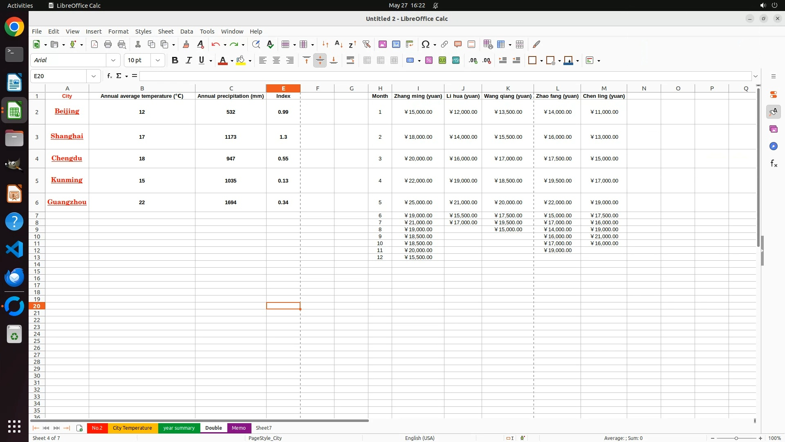Toggle Wrap Text button

[350, 60]
